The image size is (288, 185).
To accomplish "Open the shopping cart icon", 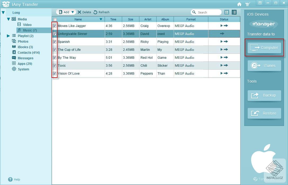I will [248, 4].
